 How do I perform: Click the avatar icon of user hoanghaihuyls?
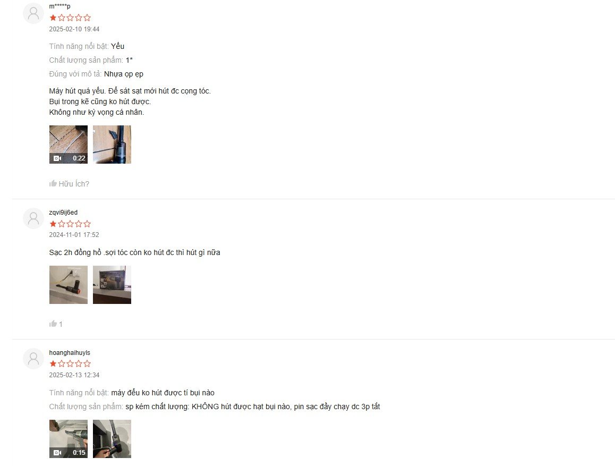pos(33,359)
